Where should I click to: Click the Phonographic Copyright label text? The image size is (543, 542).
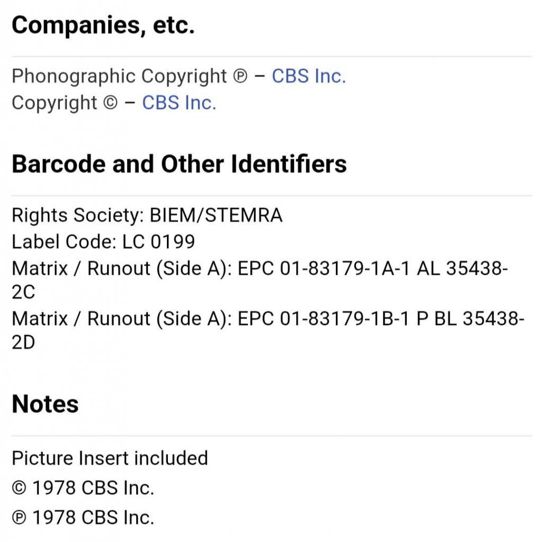(119, 76)
